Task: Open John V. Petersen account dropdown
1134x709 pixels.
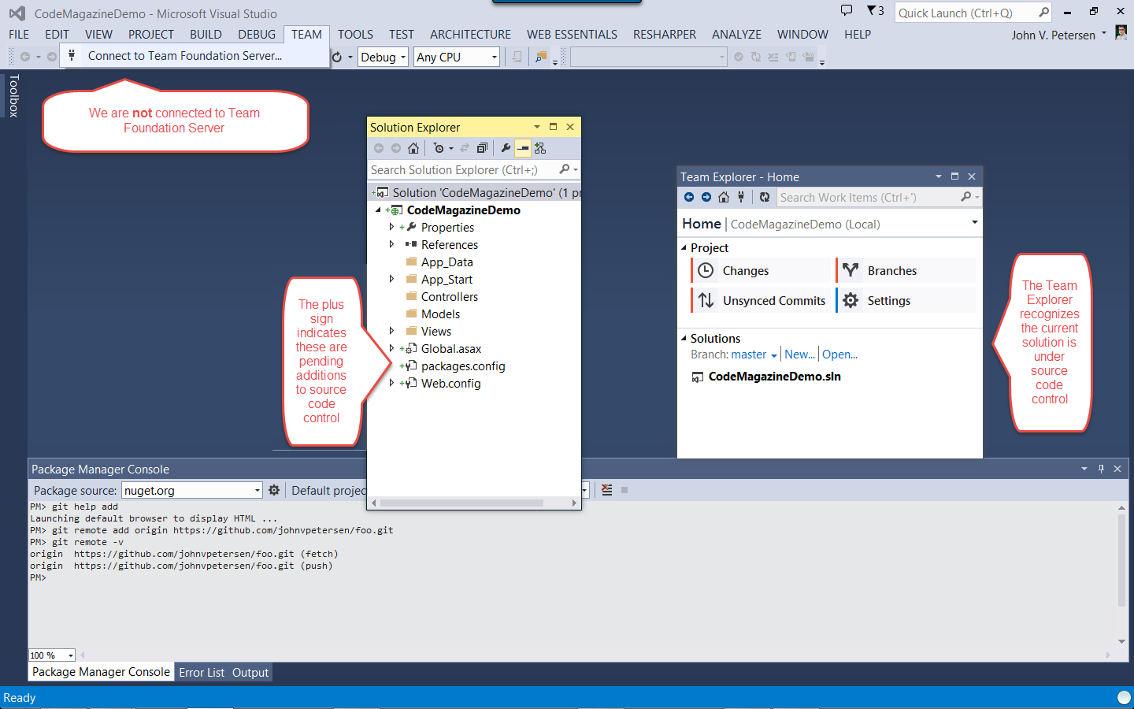Action: pyautogui.click(x=1104, y=34)
